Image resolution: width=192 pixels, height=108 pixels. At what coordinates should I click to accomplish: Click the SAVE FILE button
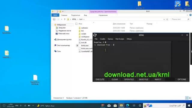pyautogui.click(x=143, y=79)
